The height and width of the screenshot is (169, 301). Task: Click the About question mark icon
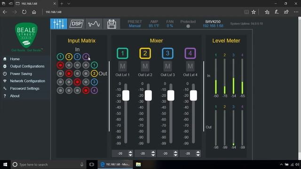[5, 96]
